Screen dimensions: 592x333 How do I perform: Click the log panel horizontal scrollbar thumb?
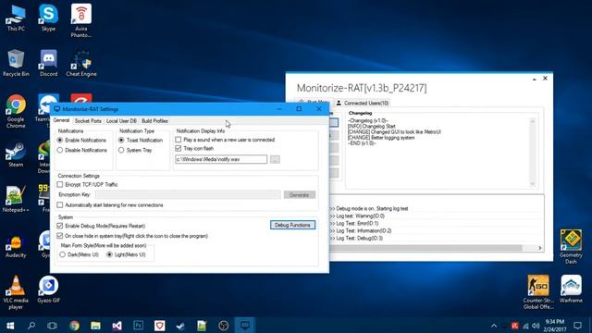point(425,248)
